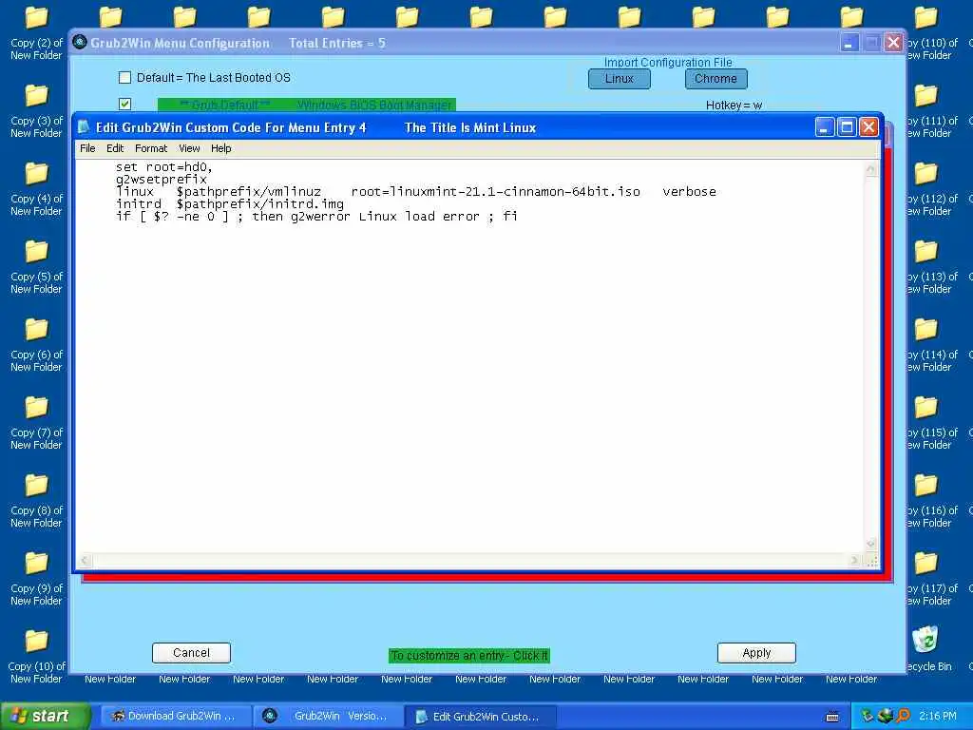Click Cancel in Grub2Win configuration

pos(191,653)
